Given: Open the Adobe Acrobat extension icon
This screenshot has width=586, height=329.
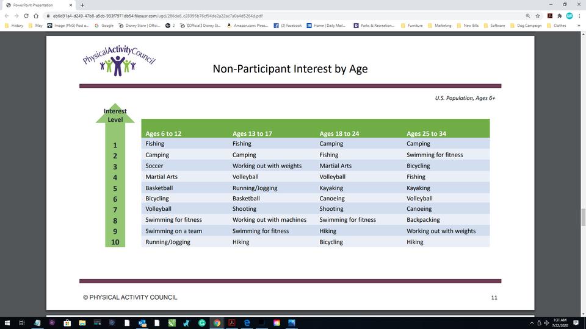Looking at the screenshot, I should click(x=550, y=16).
